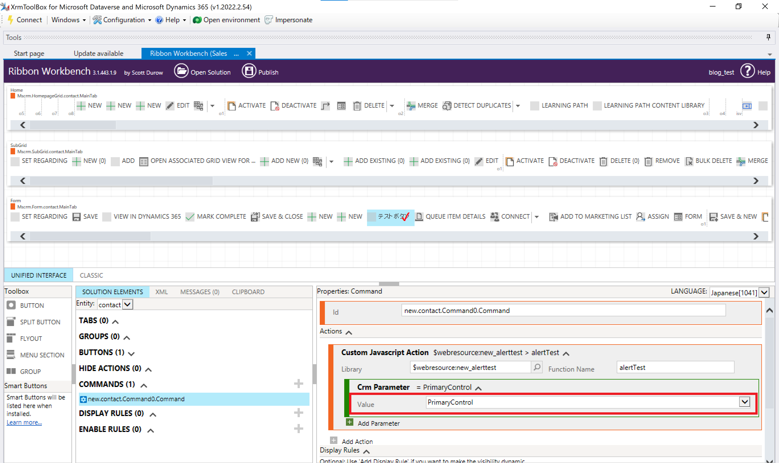Select BULK DELETE icon in SubGrid ribbon
The width and height of the screenshot is (779, 463).
689,161
